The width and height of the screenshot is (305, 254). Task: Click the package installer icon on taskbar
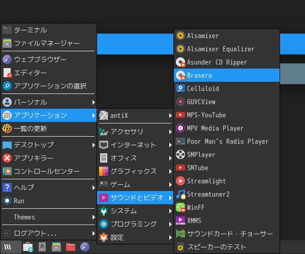tap(28, 247)
